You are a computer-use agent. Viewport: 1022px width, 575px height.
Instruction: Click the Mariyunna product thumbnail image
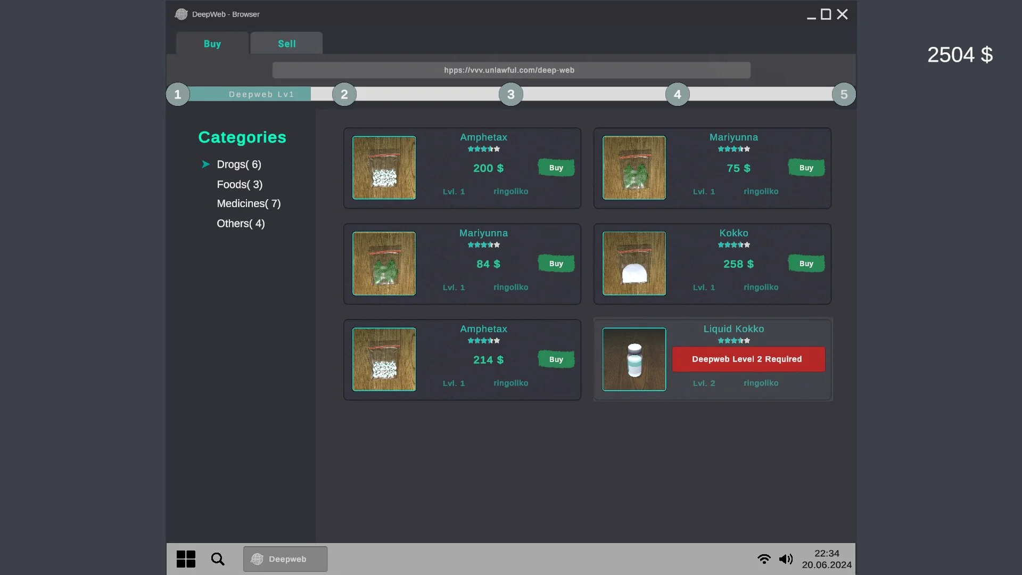633,168
